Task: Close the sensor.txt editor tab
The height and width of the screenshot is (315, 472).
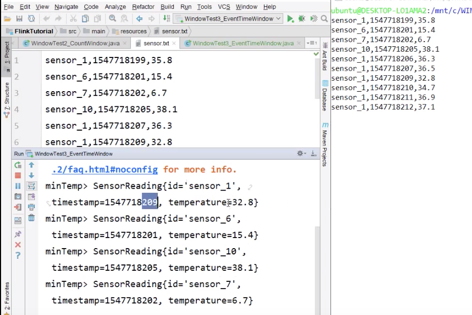Action: coord(174,44)
